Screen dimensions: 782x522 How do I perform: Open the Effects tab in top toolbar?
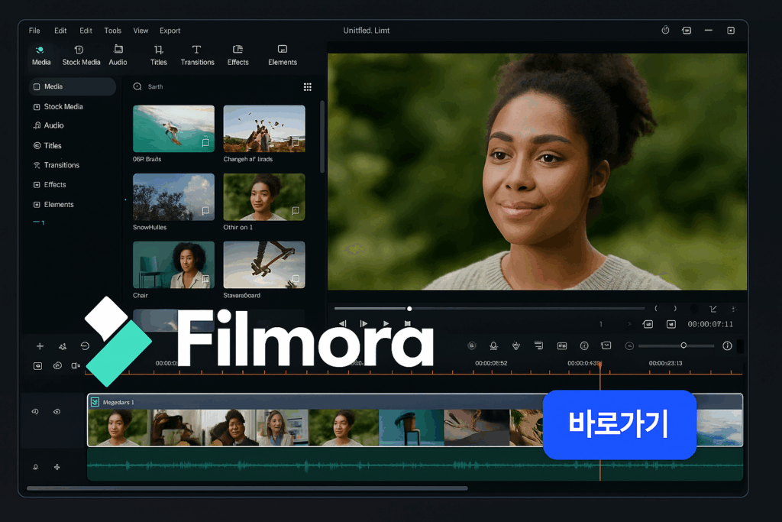click(238, 55)
